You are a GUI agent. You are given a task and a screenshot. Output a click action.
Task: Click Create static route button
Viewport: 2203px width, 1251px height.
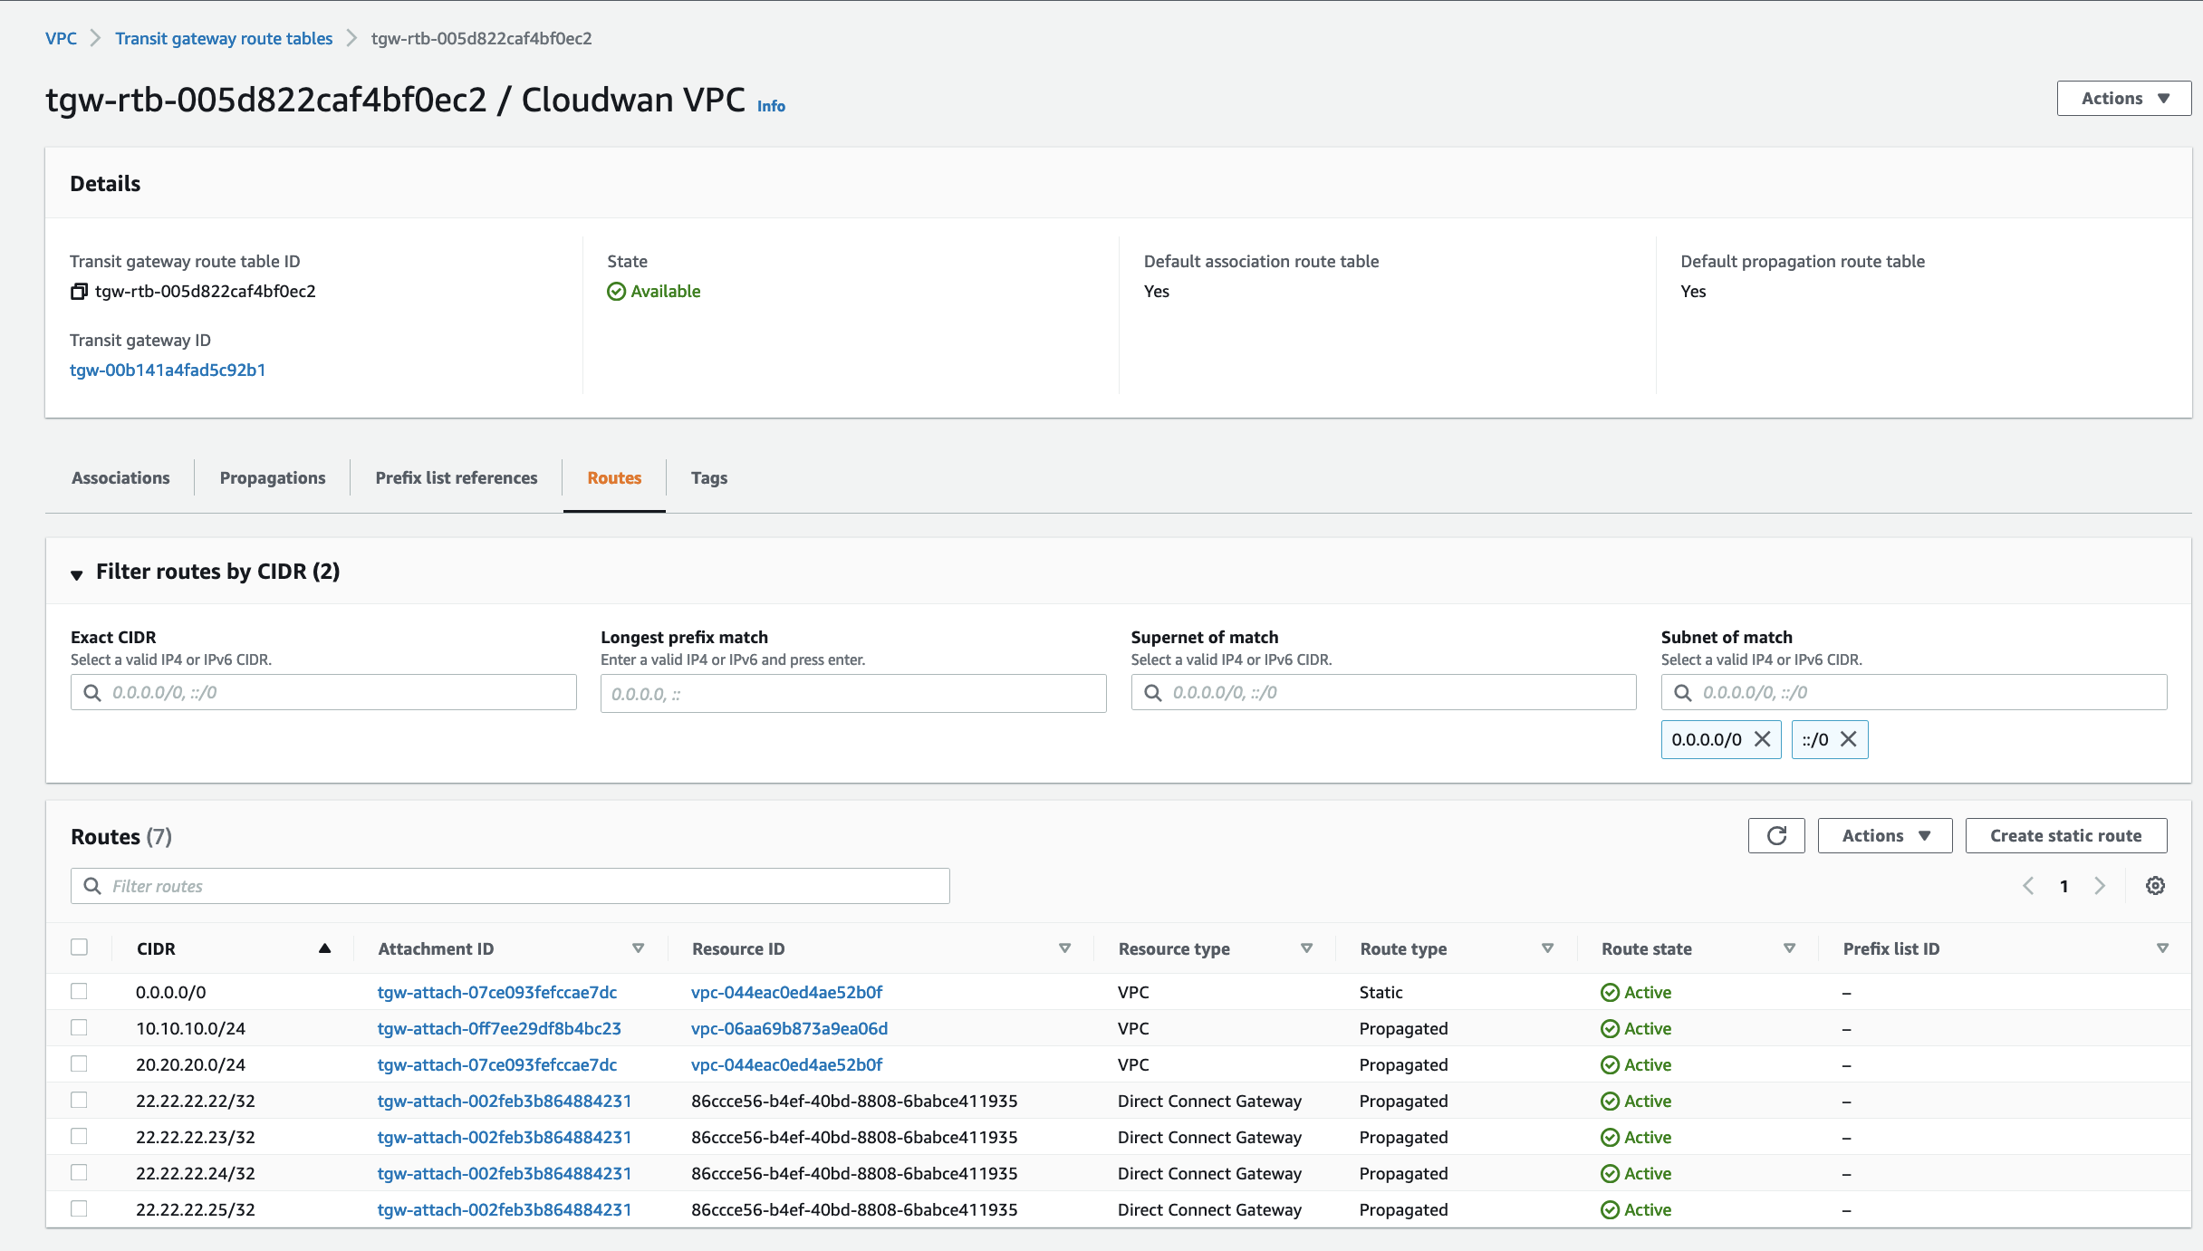pos(2065,835)
